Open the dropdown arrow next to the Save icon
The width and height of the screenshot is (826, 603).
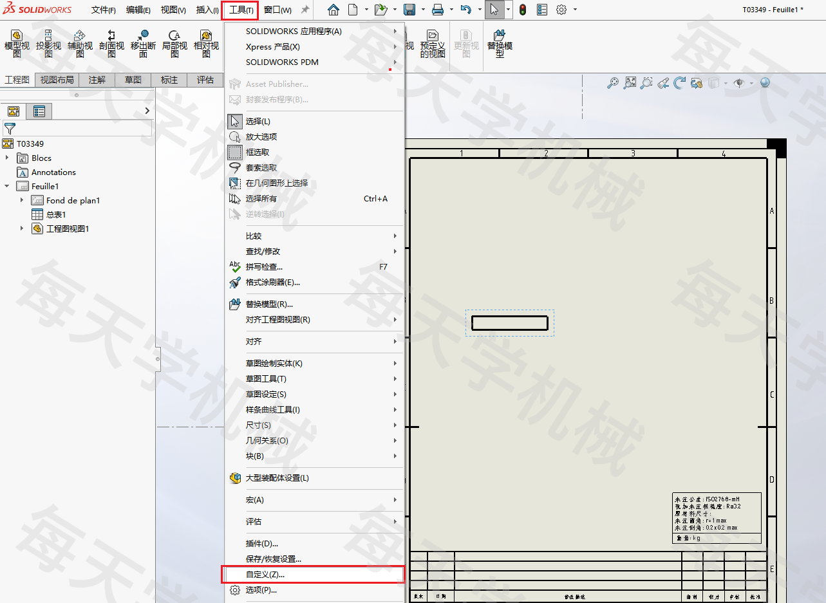(x=423, y=10)
